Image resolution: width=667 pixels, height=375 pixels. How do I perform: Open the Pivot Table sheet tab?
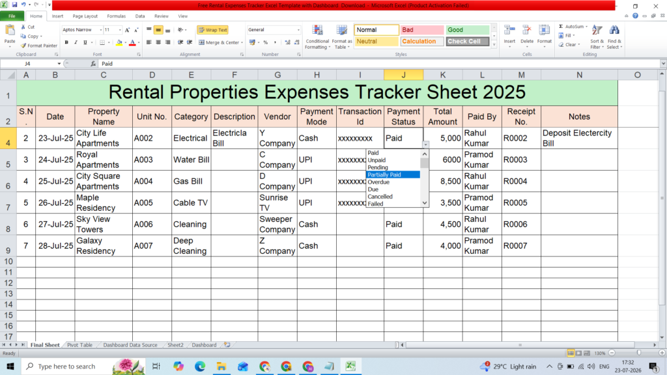79,345
